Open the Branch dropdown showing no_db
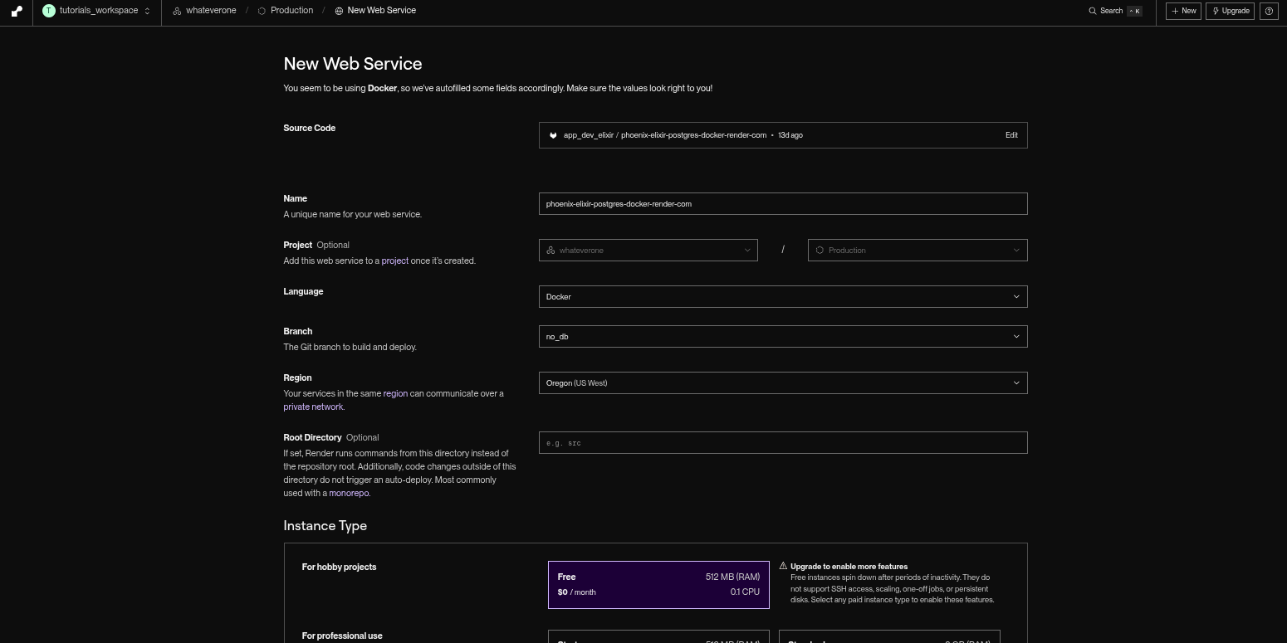Screen dimensions: 1287x643 pyautogui.click(x=782, y=336)
